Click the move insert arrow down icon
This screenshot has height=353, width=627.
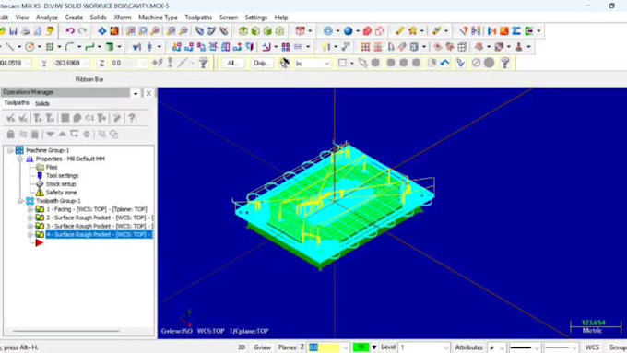(x=50, y=135)
